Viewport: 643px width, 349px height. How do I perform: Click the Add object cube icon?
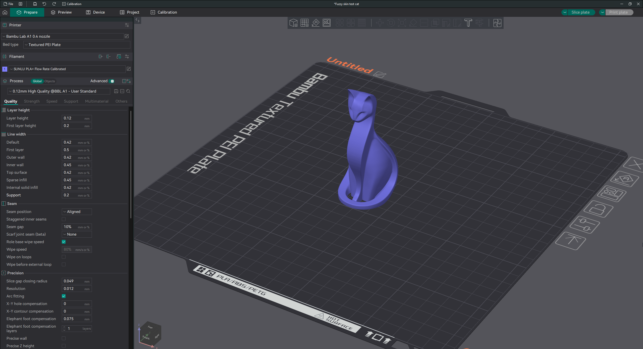[x=293, y=23]
